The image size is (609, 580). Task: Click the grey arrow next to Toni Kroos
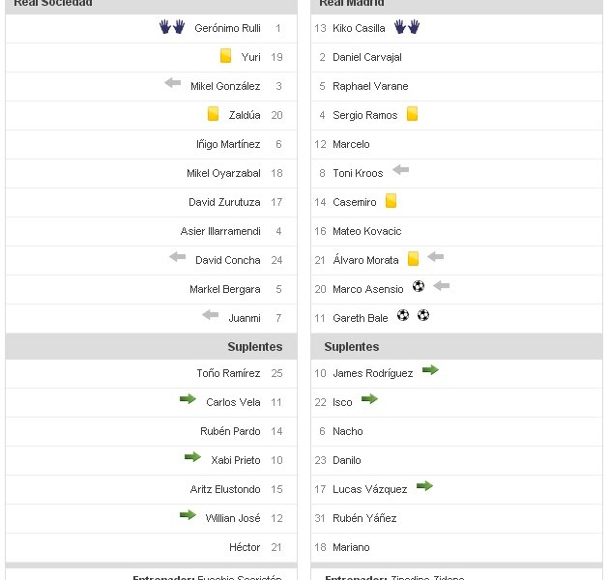pos(400,171)
